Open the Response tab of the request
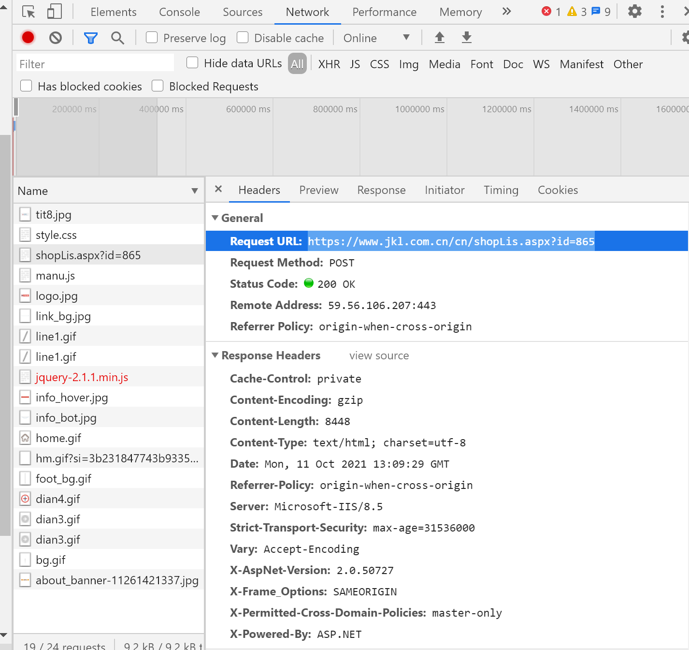This screenshot has width=689, height=650. (x=382, y=190)
